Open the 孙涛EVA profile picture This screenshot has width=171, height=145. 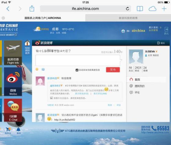pos(136,57)
